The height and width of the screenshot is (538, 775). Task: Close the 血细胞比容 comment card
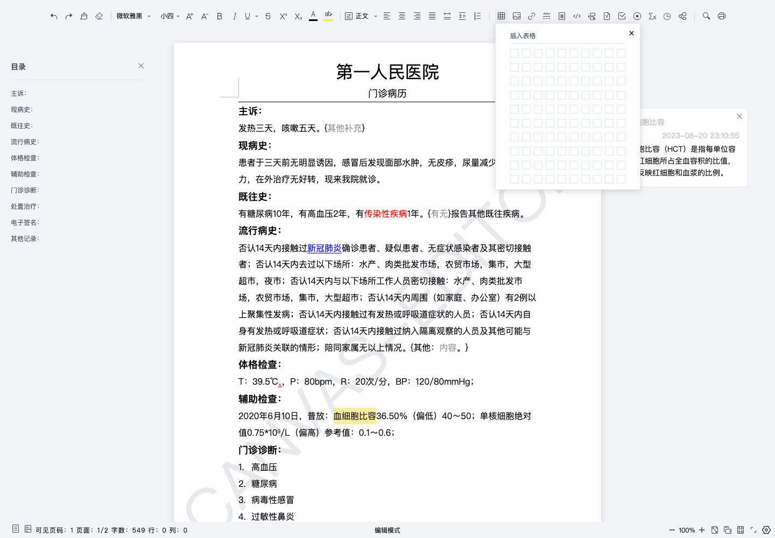tap(739, 116)
